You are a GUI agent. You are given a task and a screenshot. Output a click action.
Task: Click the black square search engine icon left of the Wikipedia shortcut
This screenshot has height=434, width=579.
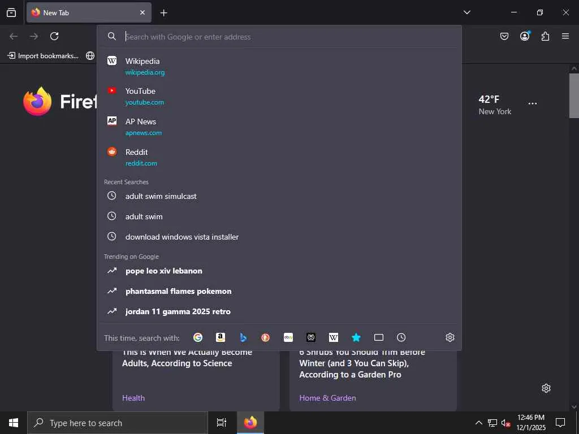311,337
